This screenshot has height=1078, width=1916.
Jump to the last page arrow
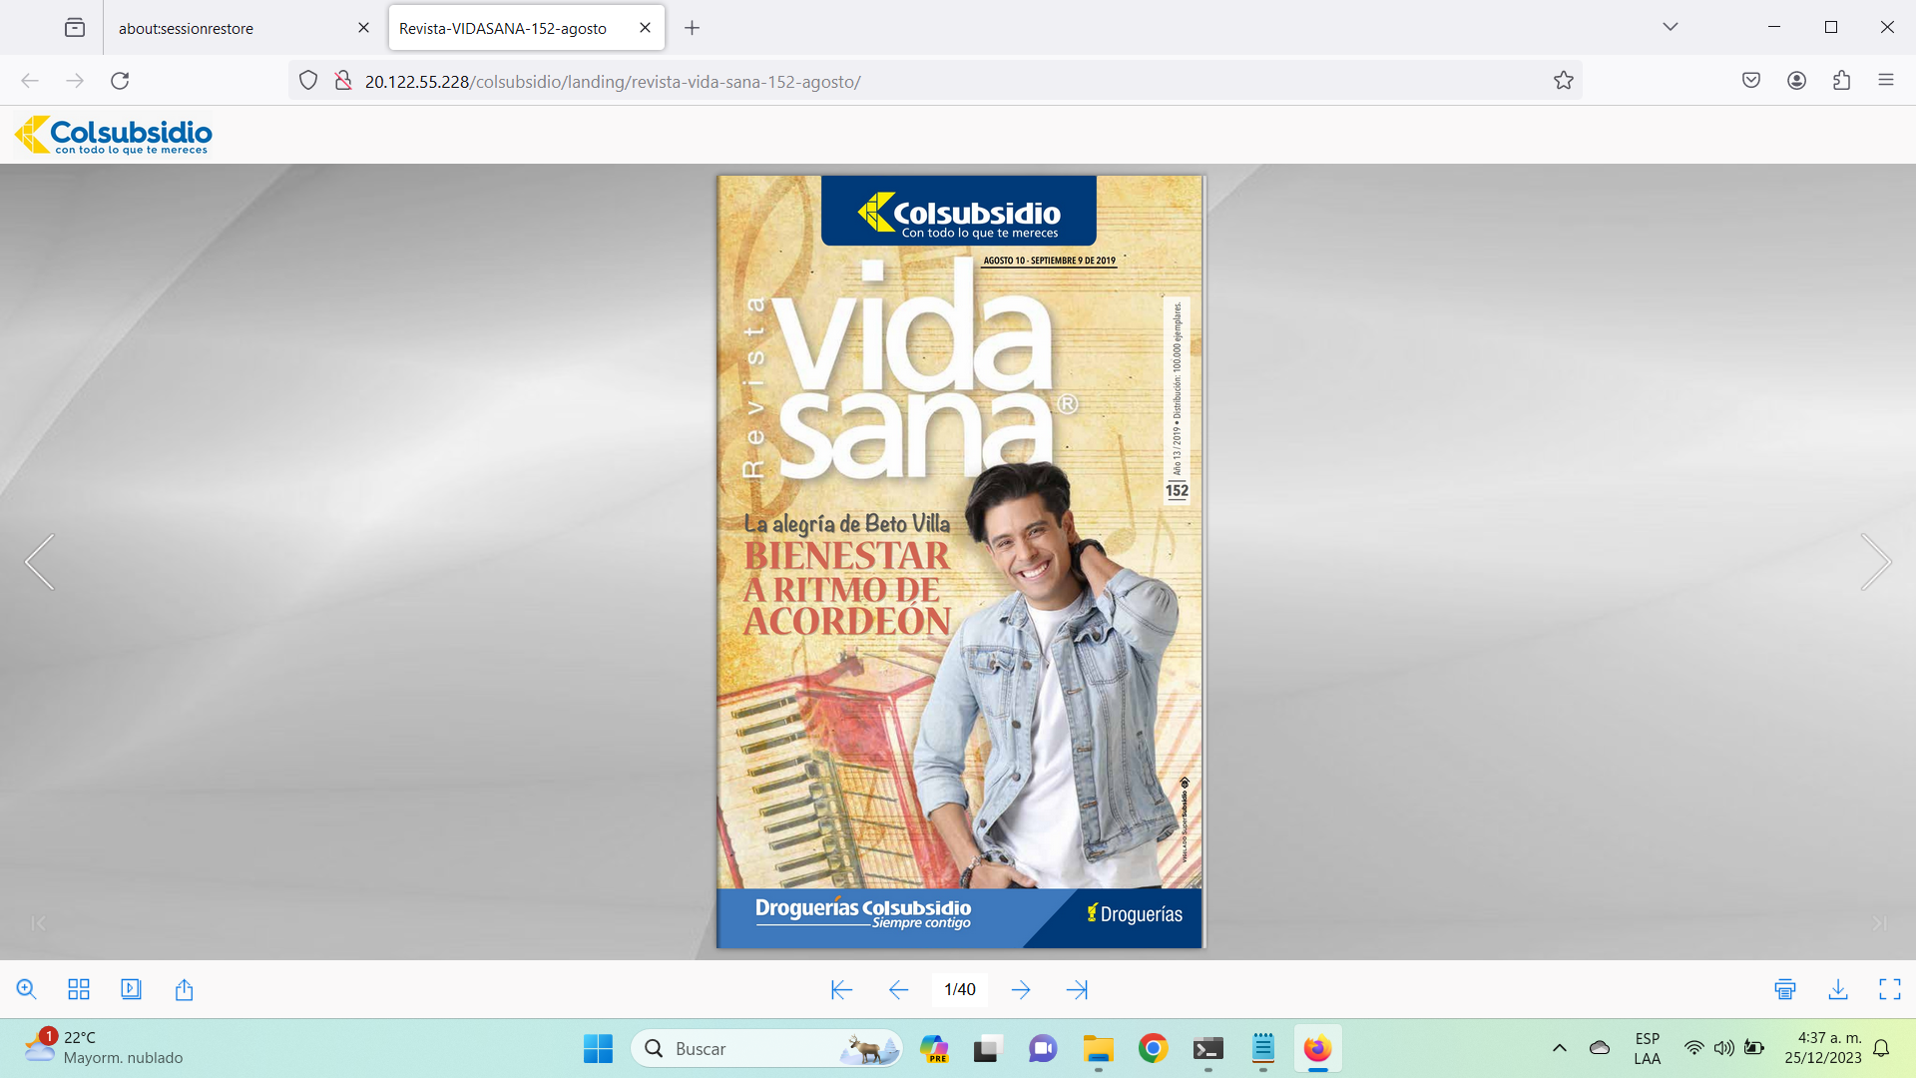(x=1077, y=989)
